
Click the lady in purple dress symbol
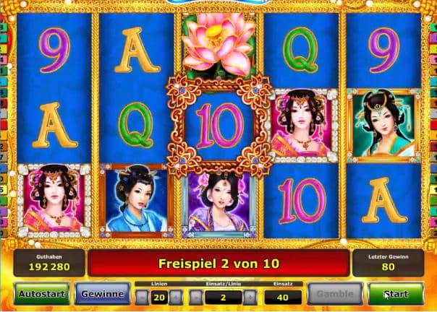click(219, 204)
